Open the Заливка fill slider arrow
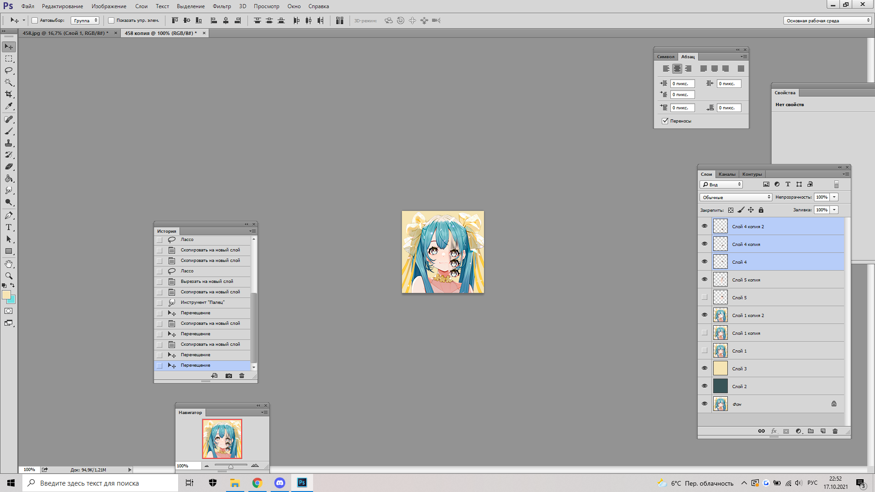The image size is (875, 492). coord(834,210)
